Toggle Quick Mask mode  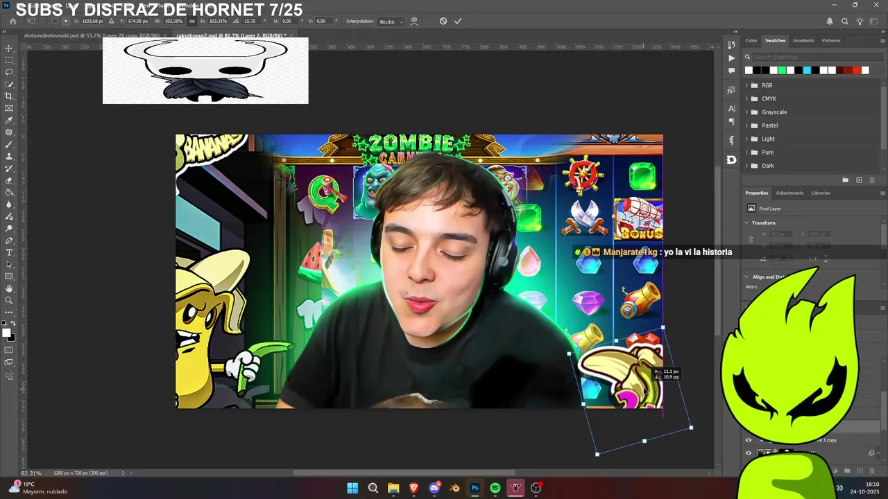(9, 350)
